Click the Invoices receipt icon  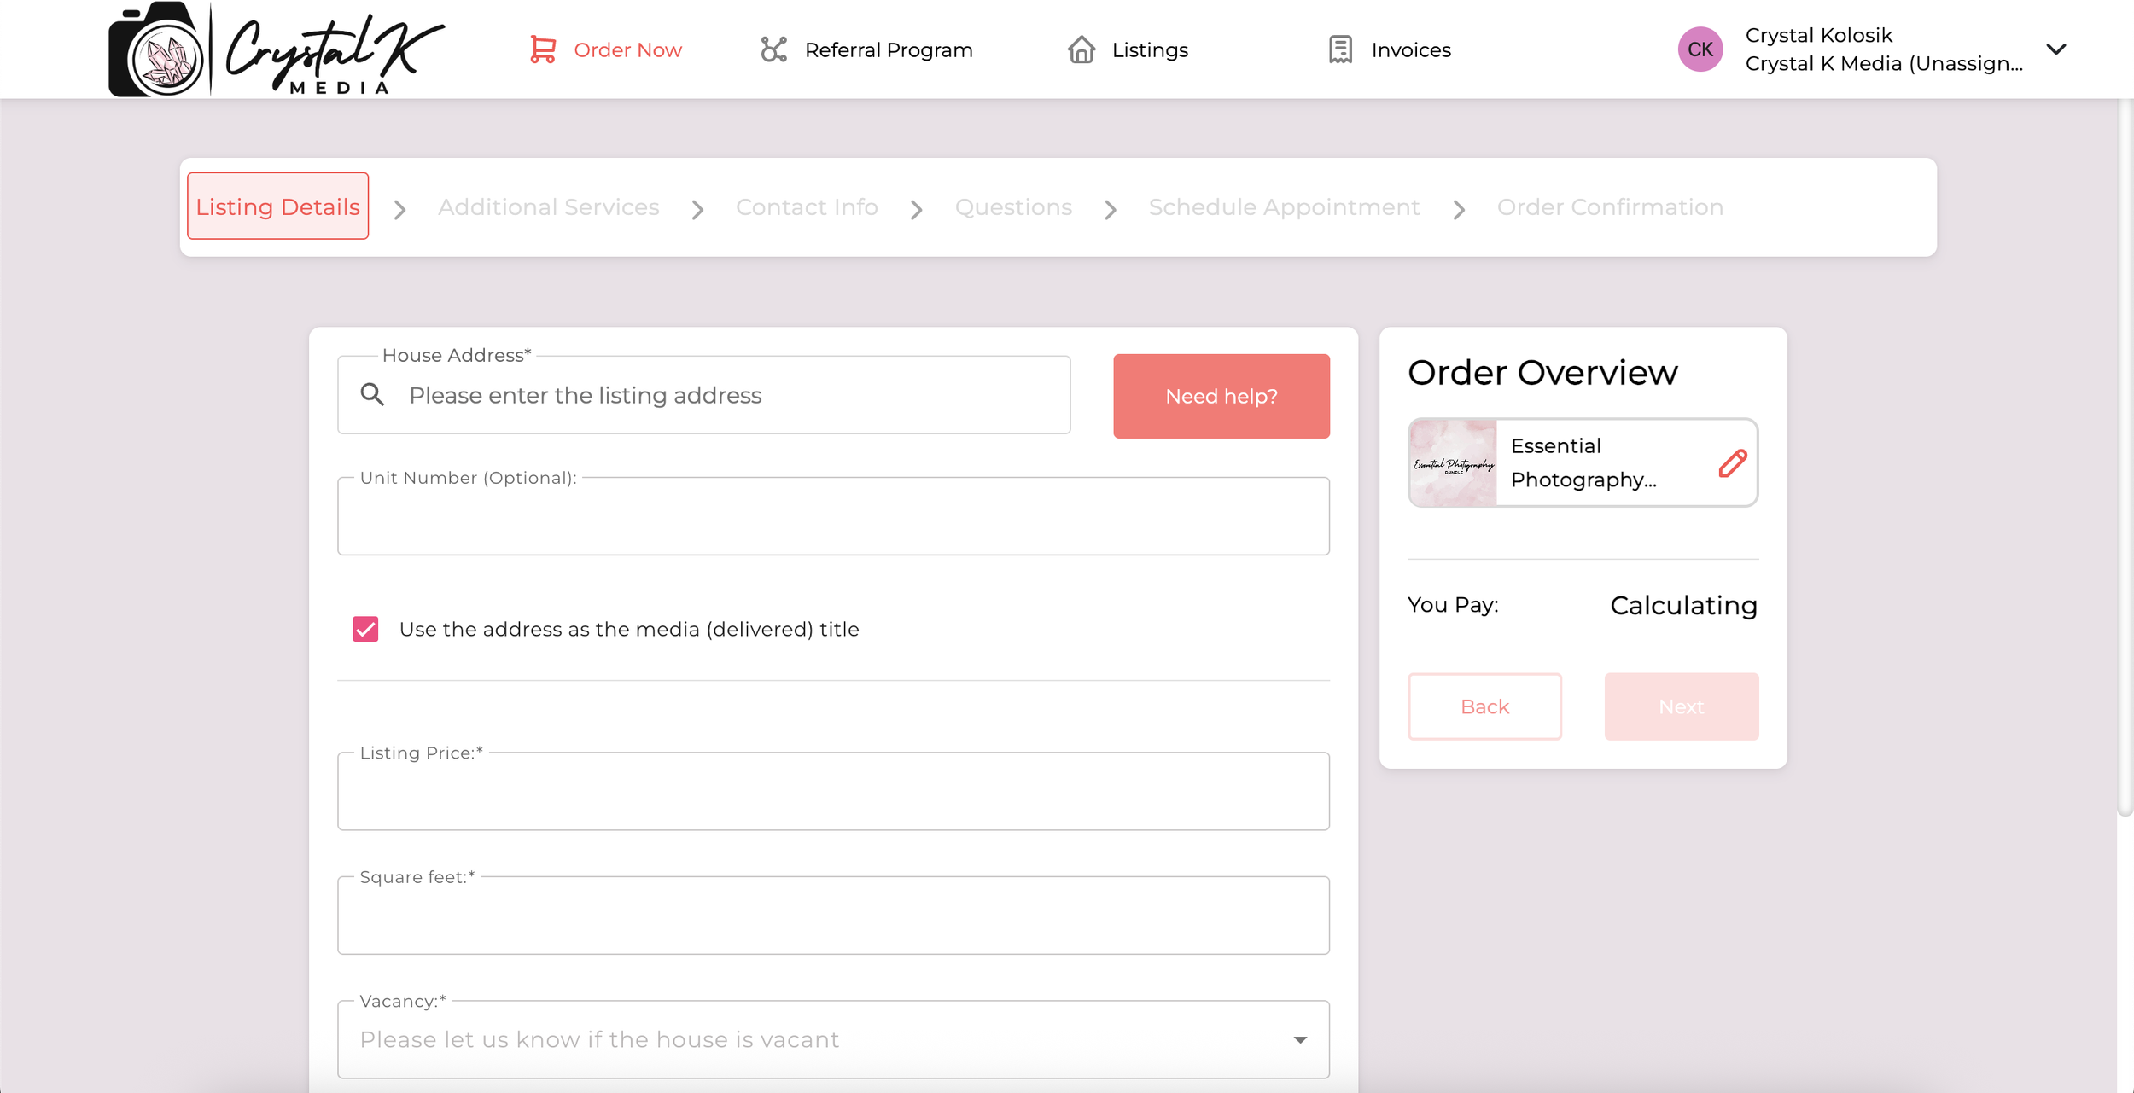1340,49
